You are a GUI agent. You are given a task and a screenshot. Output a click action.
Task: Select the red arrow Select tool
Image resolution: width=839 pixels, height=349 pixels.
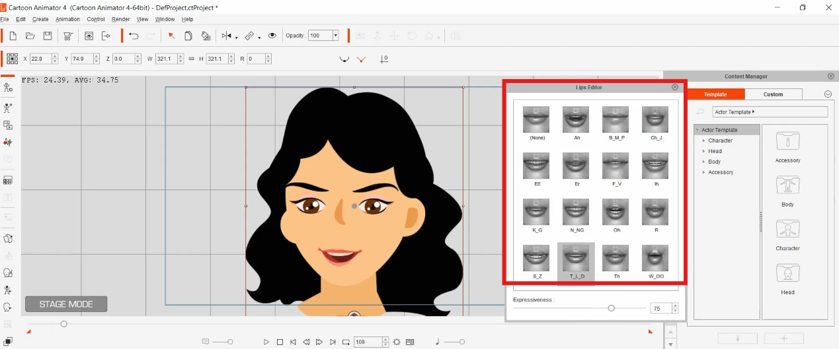[x=171, y=36]
